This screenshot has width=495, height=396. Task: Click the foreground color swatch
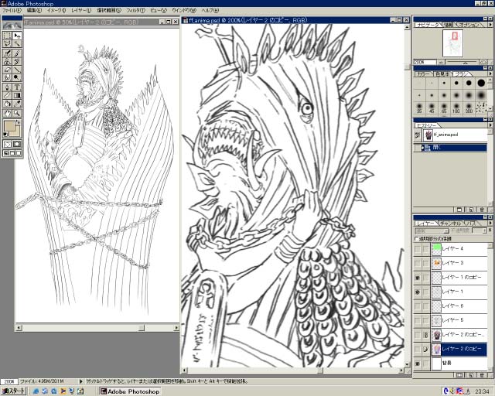9,125
